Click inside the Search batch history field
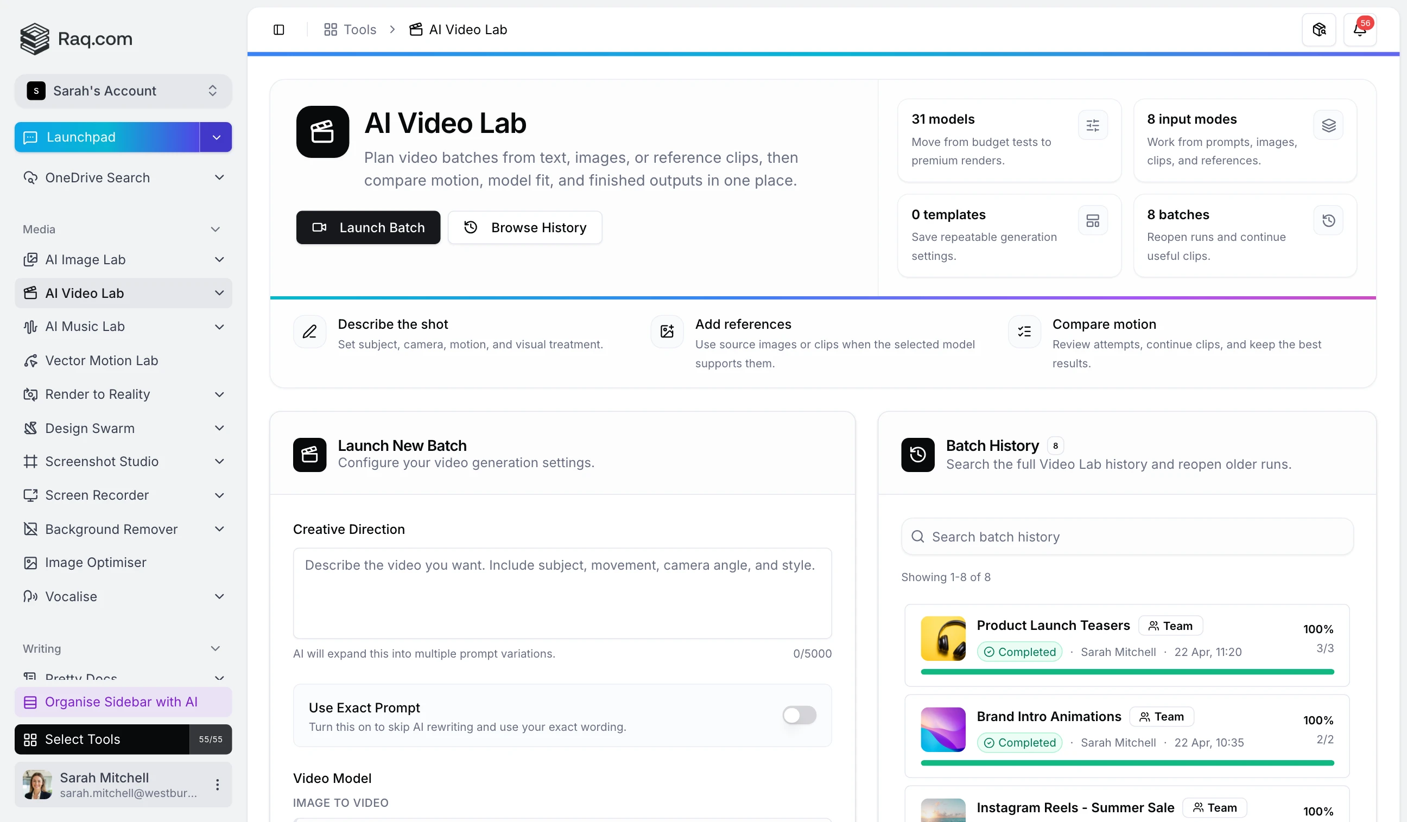 [1128, 536]
